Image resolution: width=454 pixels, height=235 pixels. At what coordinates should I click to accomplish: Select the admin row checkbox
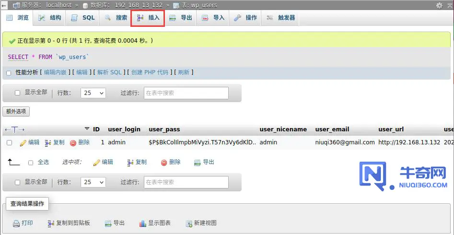click(x=9, y=142)
